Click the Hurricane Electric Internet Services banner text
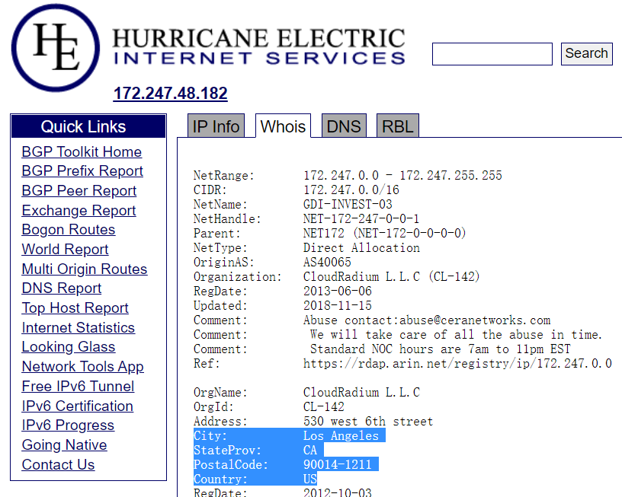Viewport: 622px width, 497px height. [x=259, y=46]
